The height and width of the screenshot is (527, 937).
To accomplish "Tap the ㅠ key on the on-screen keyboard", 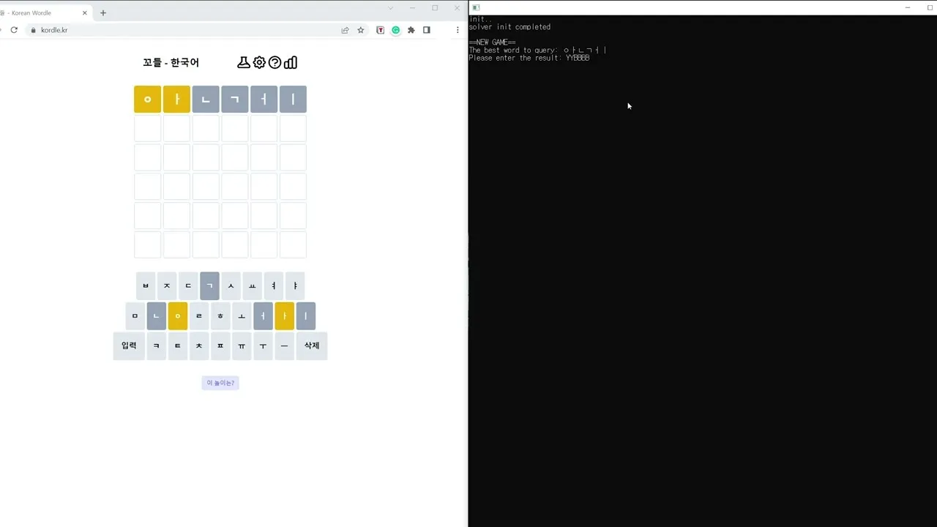I will click(242, 345).
